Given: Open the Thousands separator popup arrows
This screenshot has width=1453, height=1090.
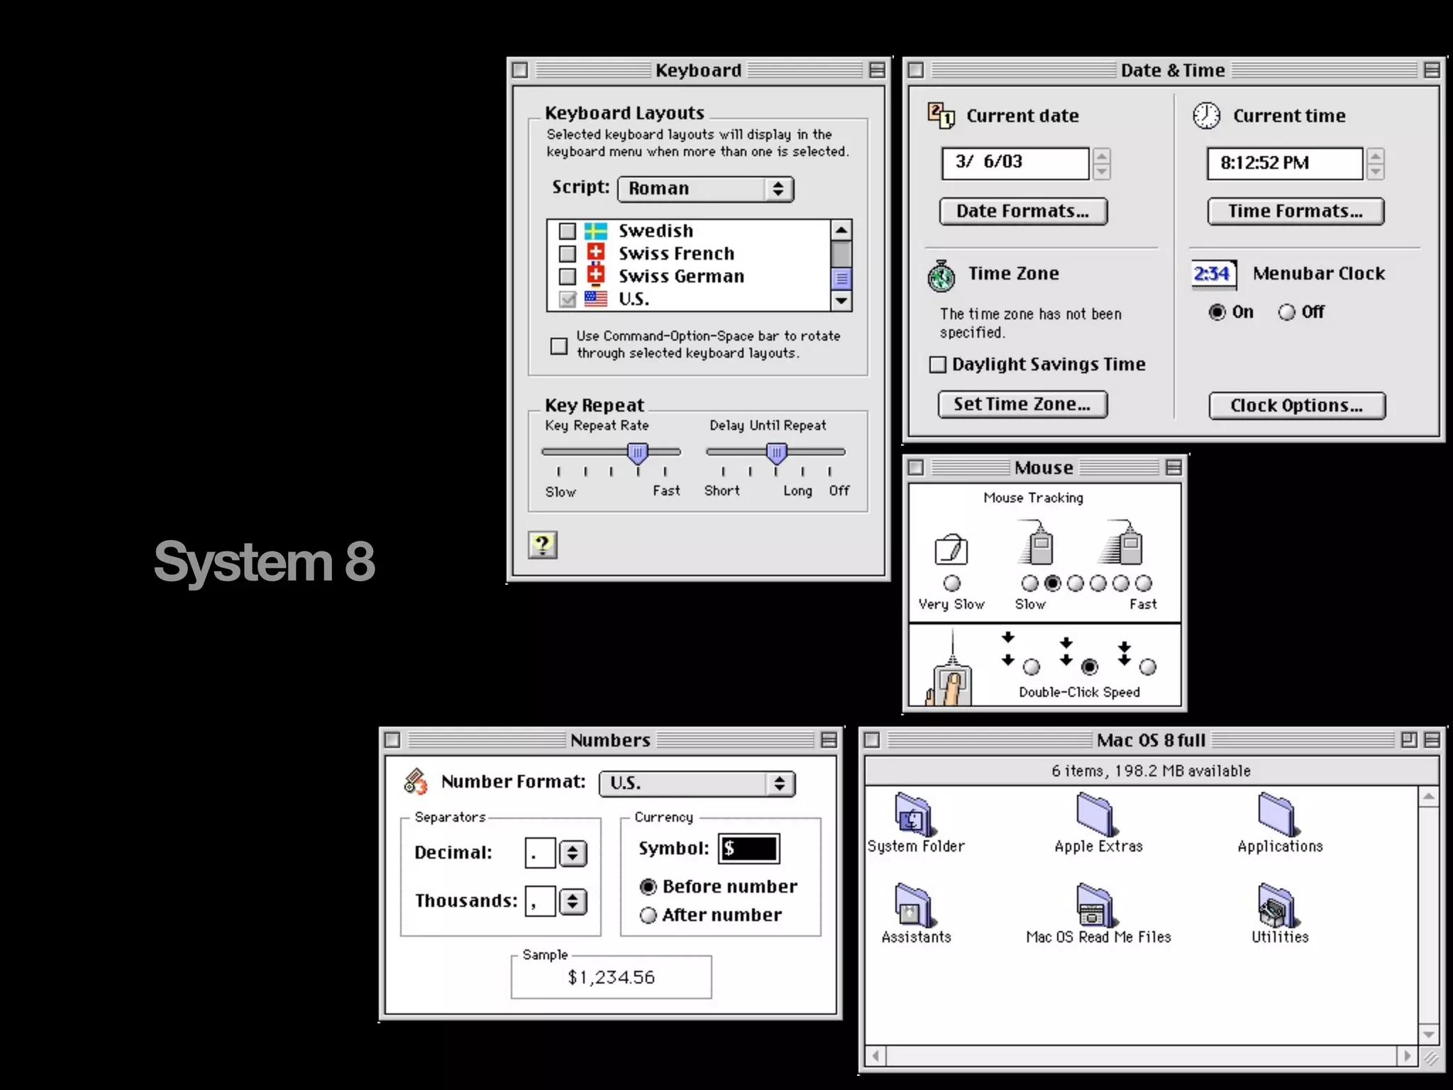Looking at the screenshot, I should (x=573, y=901).
